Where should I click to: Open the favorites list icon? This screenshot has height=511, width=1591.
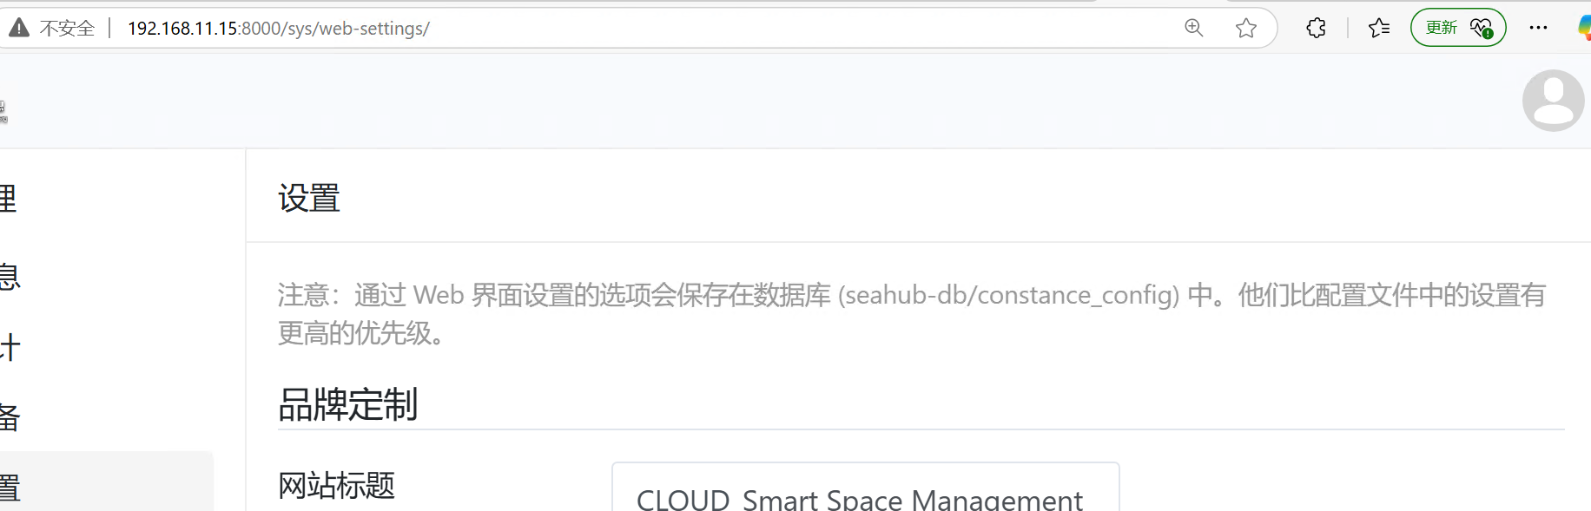click(1379, 28)
